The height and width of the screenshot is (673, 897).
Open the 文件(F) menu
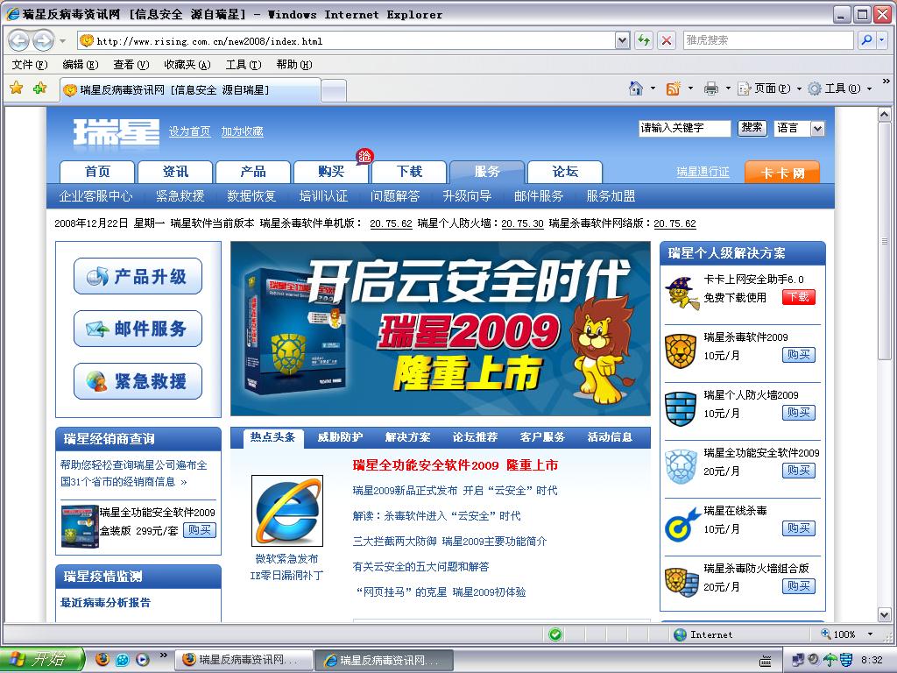30,65
